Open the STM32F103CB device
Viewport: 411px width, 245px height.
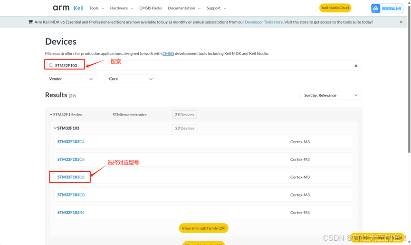(x=71, y=195)
